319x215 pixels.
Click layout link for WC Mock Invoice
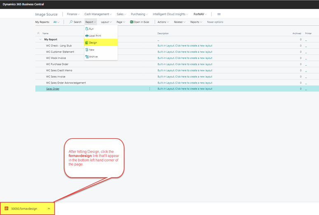click(x=185, y=58)
